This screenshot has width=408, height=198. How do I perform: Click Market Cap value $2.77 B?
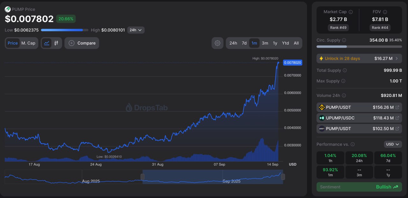[x=338, y=19]
